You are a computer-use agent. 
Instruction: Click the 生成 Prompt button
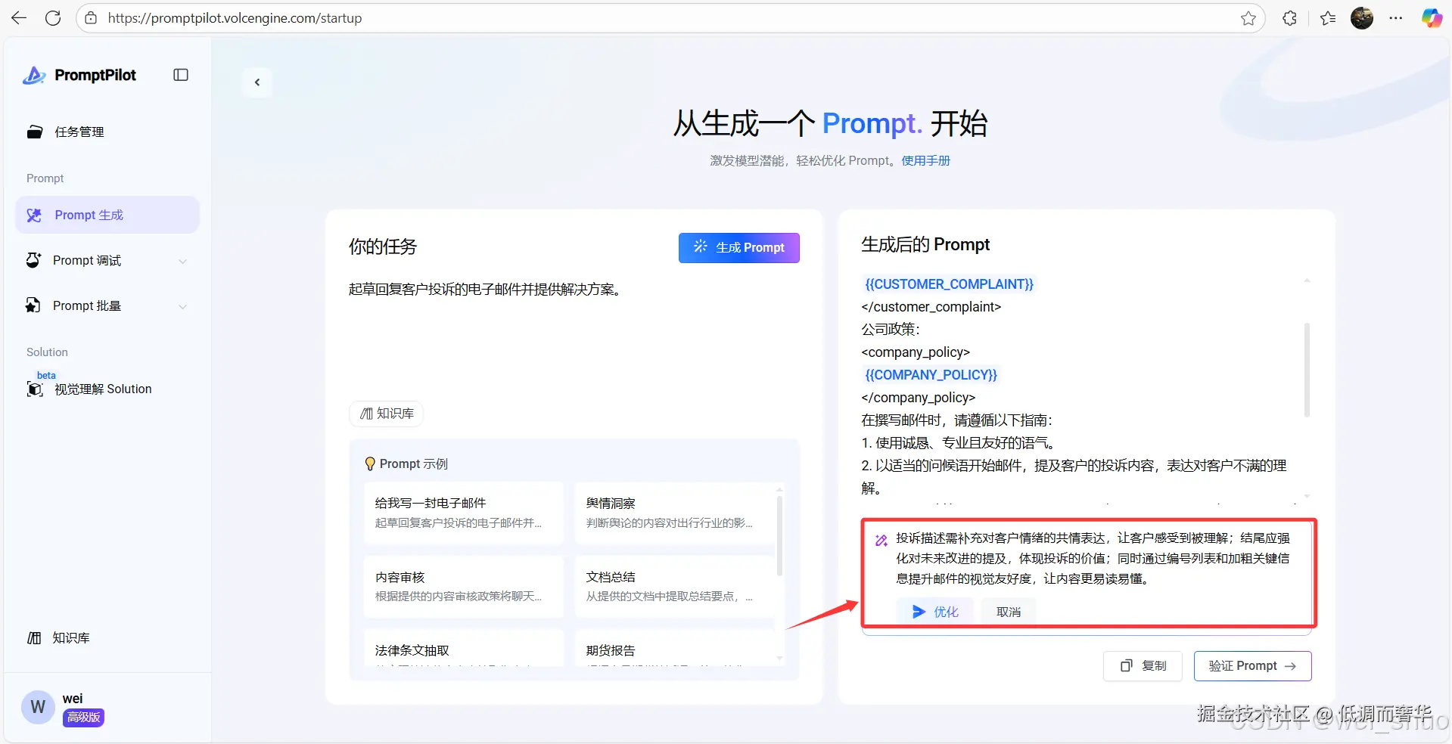coord(738,247)
